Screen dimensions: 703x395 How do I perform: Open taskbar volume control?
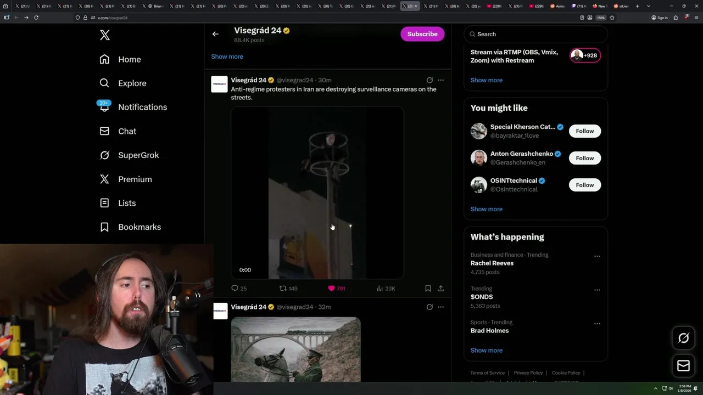click(x=671, y=388)
